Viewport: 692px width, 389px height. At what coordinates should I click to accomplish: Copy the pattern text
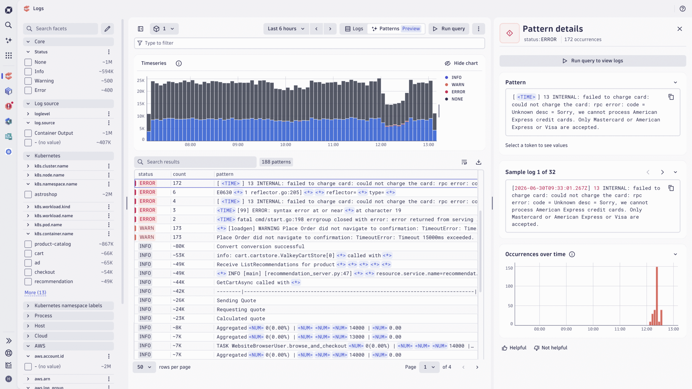click(x=671, y=97)
